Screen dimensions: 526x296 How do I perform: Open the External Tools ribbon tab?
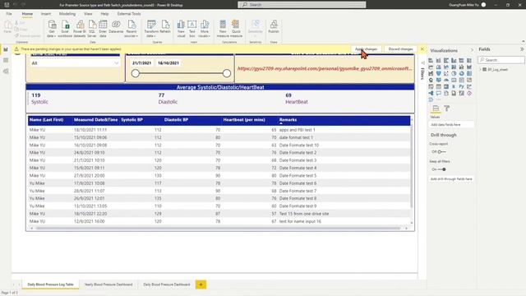pos(129,14)
